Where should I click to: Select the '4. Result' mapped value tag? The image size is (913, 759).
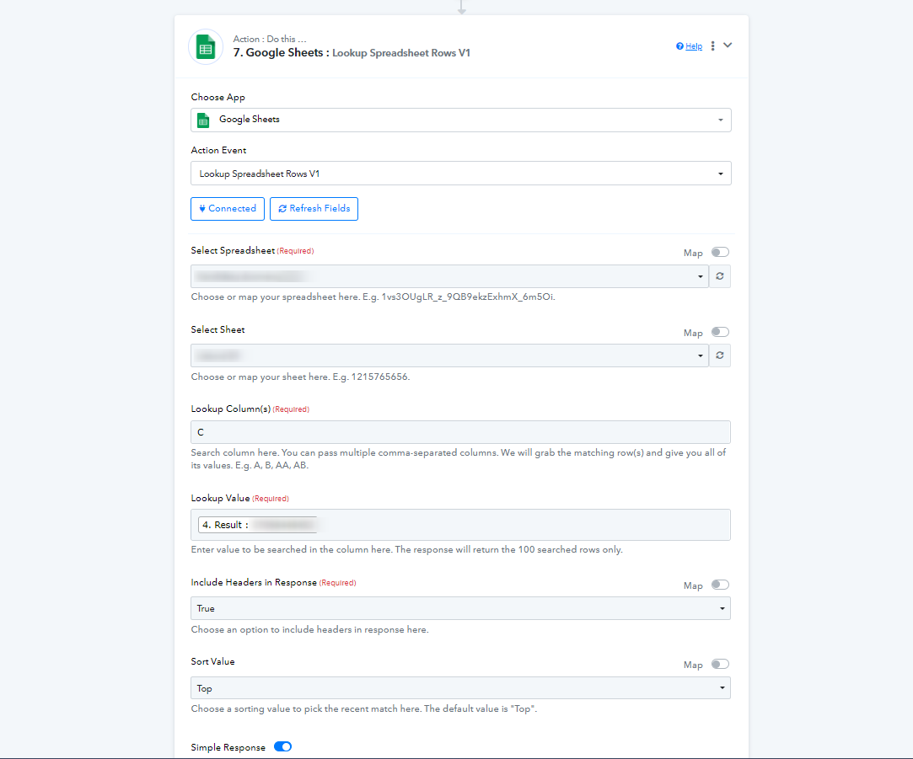coord(258,525)
